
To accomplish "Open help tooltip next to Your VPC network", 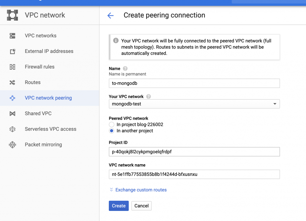I will tap(149, 96).
